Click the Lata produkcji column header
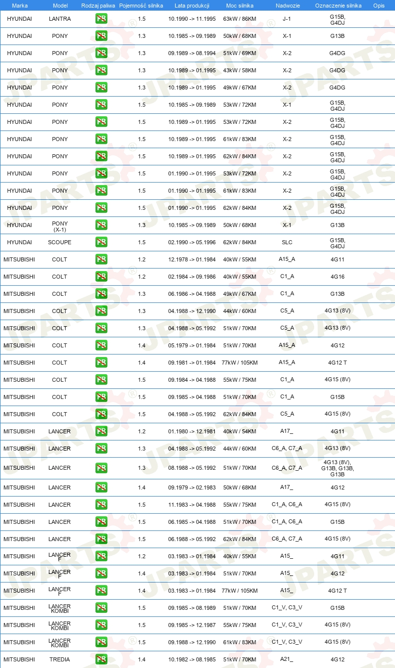 click(192, 6)
